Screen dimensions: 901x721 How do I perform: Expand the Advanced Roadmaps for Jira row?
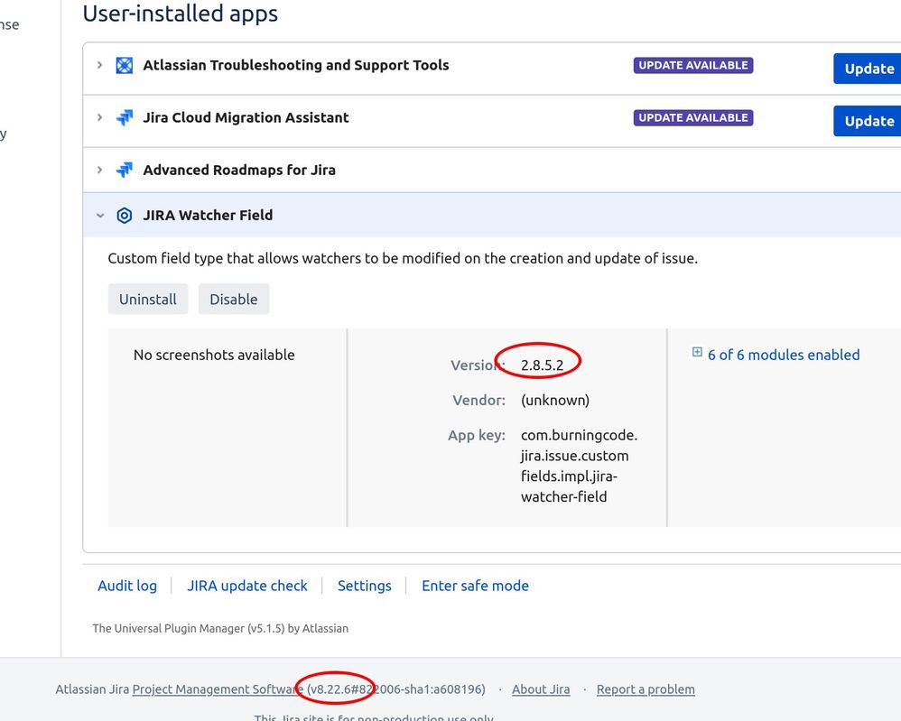(x=100, y=170)
